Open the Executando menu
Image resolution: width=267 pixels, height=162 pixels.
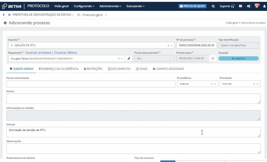click(135, 6)
